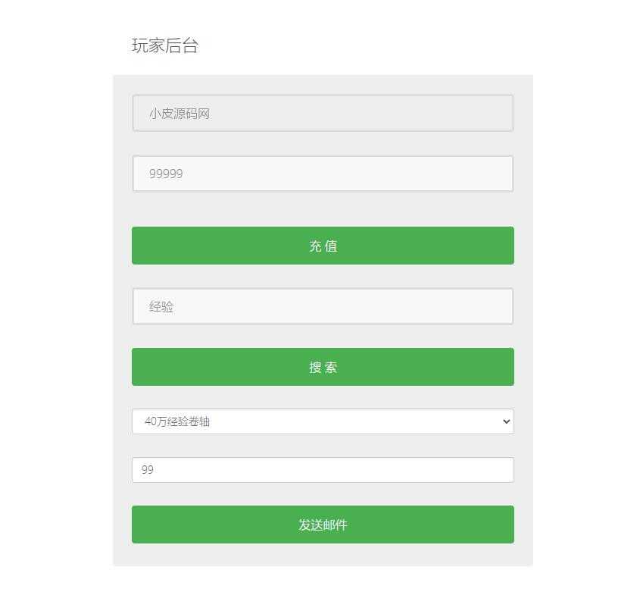
Task: Focus the 99 quantity input field
Action: [x=323, y=470]
